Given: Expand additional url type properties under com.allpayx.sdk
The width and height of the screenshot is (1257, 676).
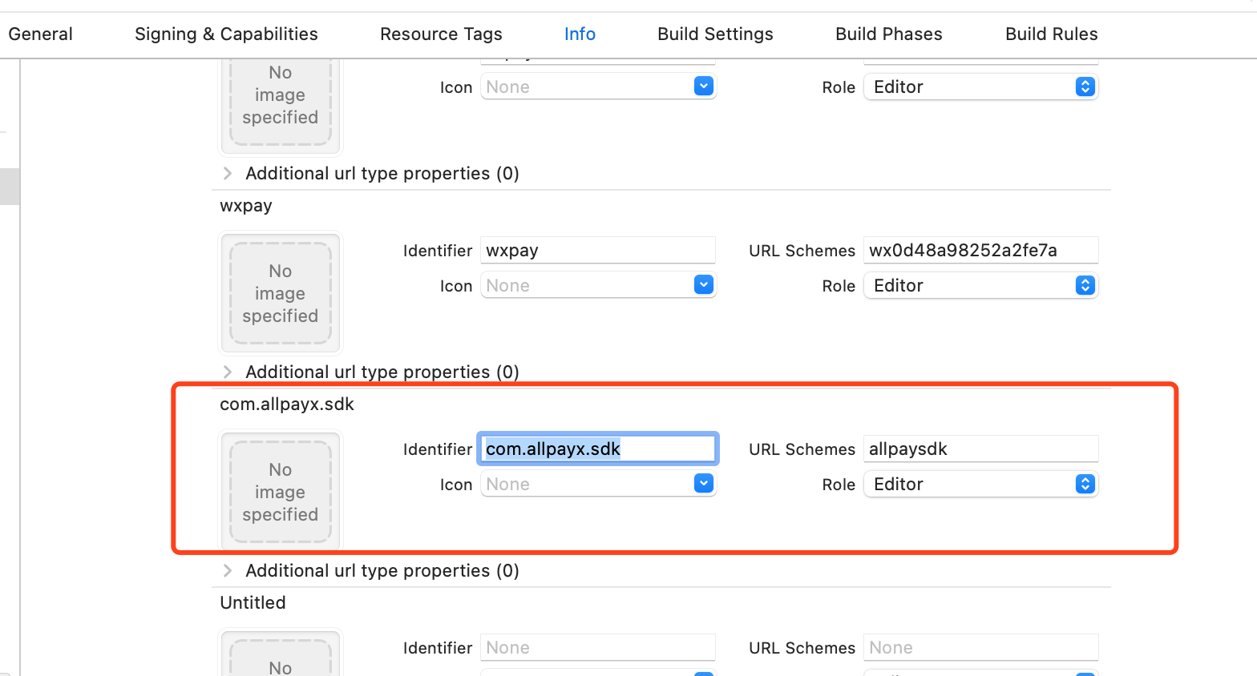Looking at the screenshot, I should coord(228,570).
